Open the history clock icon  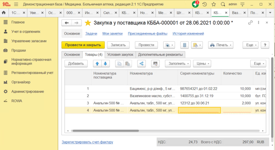tap(204, 5)
